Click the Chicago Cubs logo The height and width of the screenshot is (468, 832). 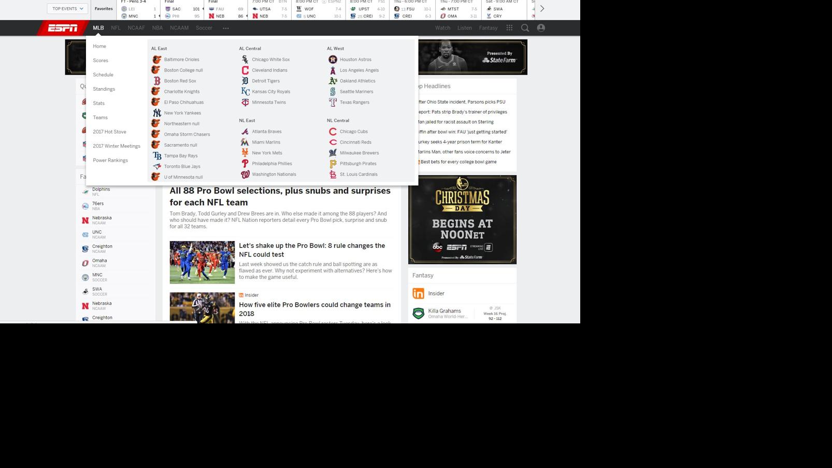tap(333, 132)
